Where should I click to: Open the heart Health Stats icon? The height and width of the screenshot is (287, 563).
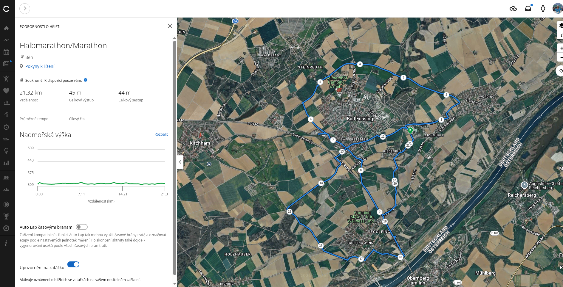pyautogui.click(x=6, y=91)
